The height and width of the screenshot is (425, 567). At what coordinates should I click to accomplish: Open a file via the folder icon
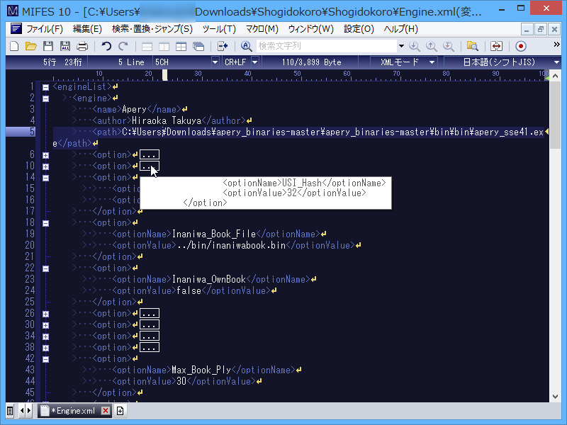point(31,46)
